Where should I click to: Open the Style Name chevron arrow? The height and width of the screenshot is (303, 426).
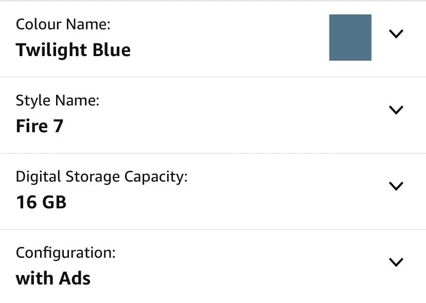click(396, 110)
